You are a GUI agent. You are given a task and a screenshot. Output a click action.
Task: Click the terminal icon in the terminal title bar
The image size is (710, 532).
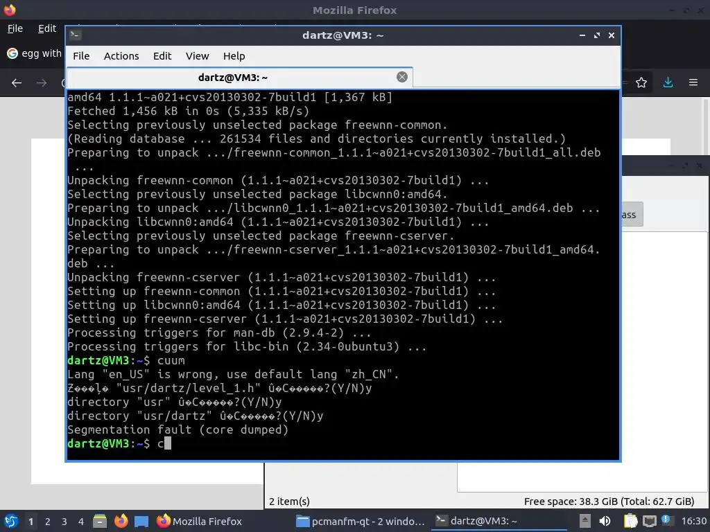pyautogui.click(x=76, y=35)
